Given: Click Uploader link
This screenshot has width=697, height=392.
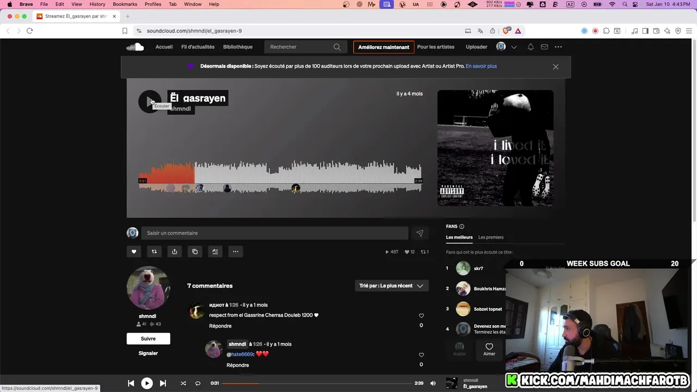Looking at the screenshot, I should [476, 47].
